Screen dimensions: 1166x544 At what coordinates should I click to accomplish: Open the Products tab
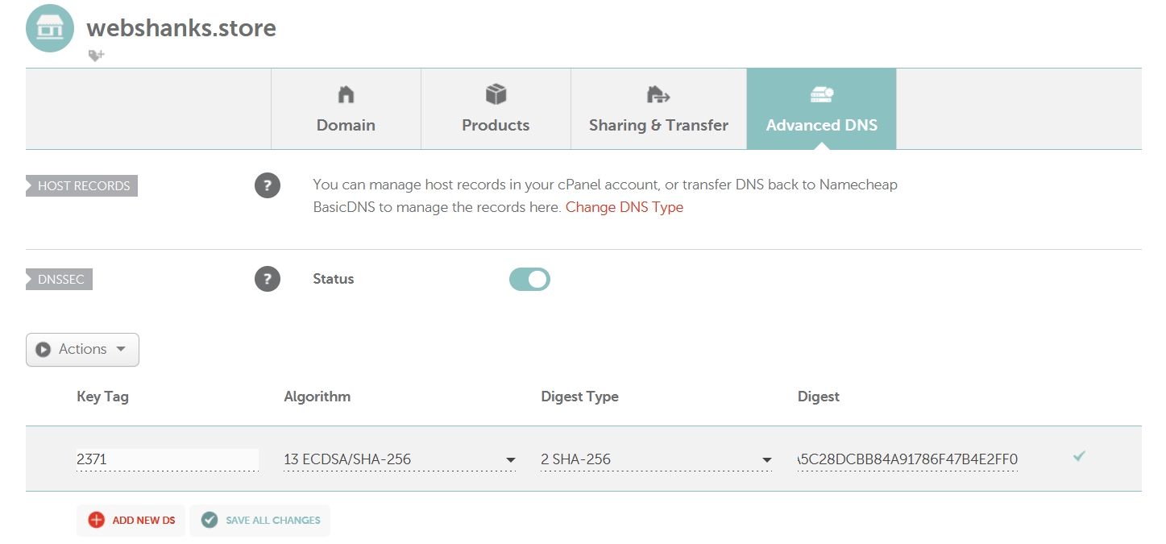pyautogui.click(x=496, y=110)
